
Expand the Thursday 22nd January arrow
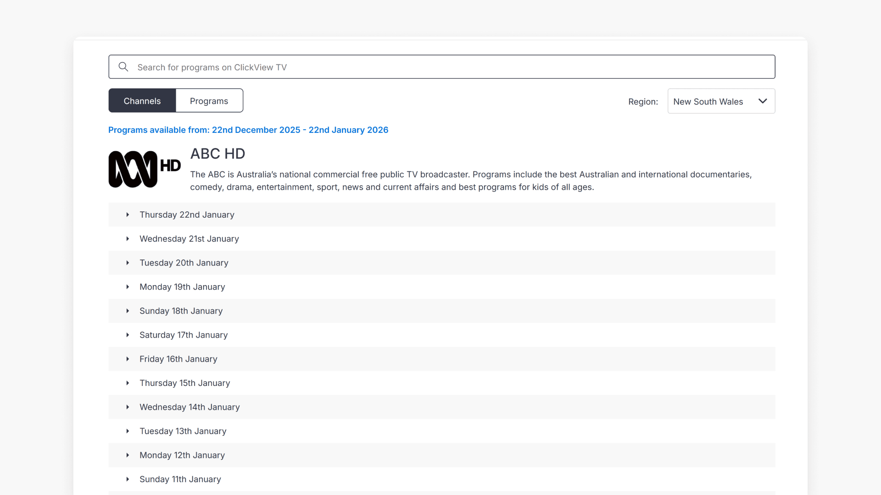128,214
